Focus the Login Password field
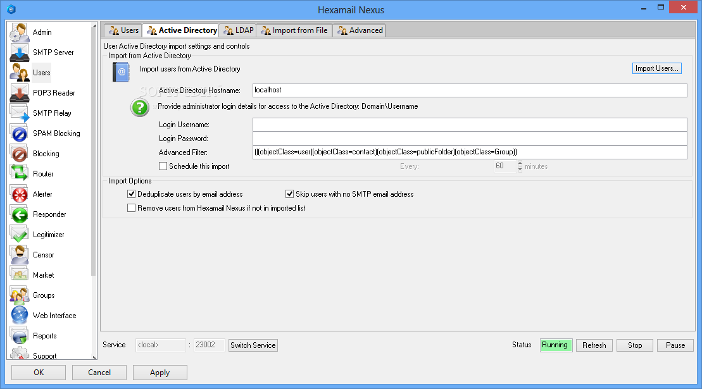 click(x=470, y=139)
